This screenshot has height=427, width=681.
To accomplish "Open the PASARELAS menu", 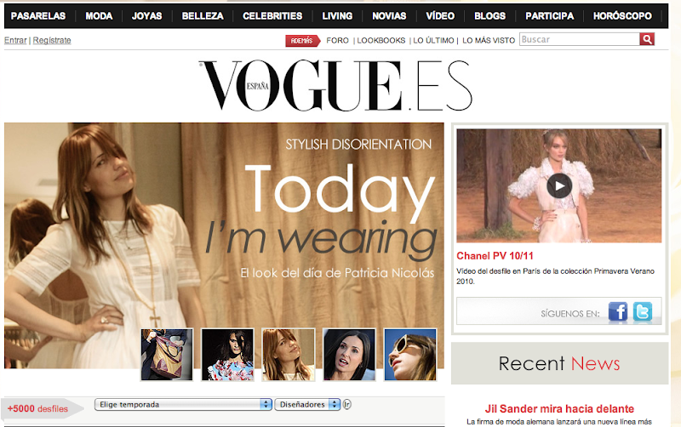I will (38, 16).
